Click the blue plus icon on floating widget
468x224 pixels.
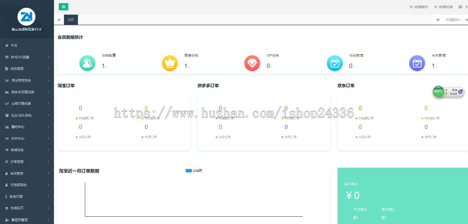pos(460,91)
